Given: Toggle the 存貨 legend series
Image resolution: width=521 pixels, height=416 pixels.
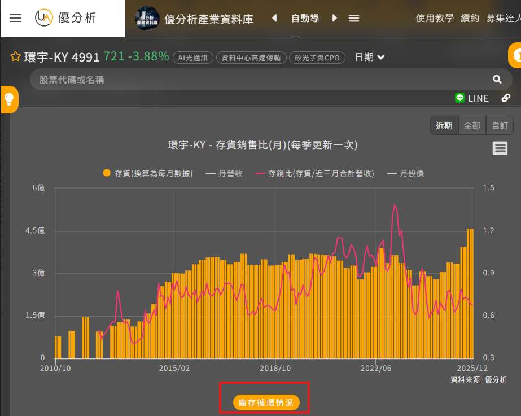Looking at the screenshot, I should [148, 173].
